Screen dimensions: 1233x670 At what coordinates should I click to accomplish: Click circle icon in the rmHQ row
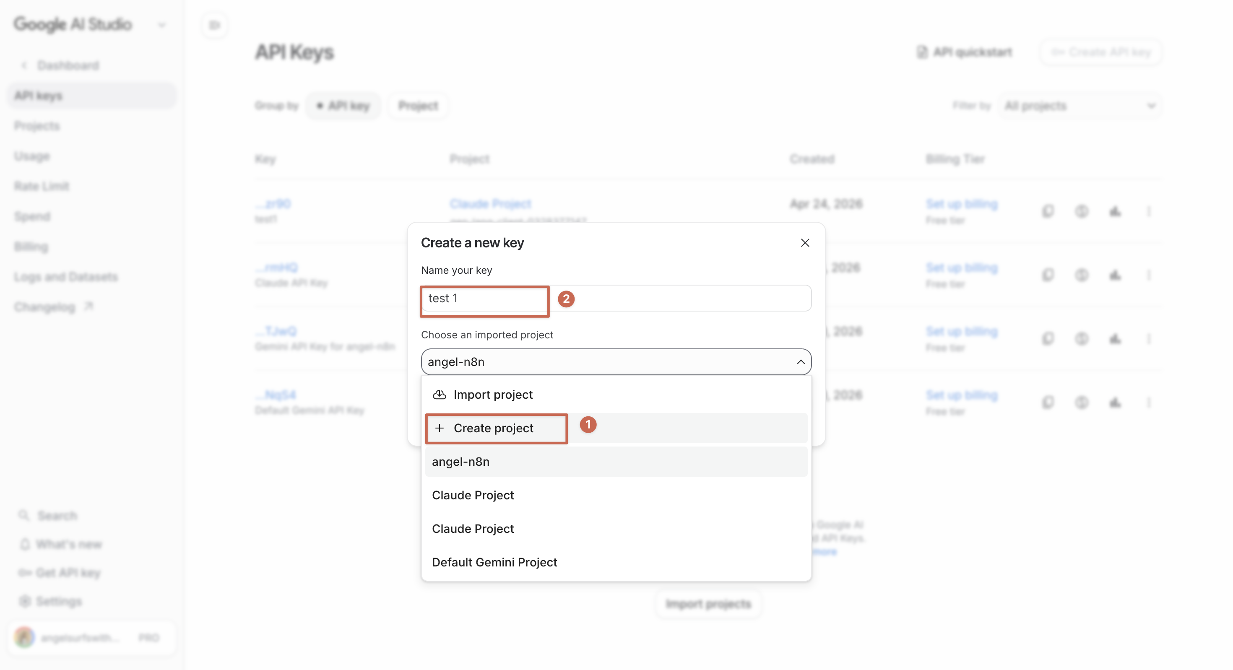pyautogui.click(x=1081, y=275)
